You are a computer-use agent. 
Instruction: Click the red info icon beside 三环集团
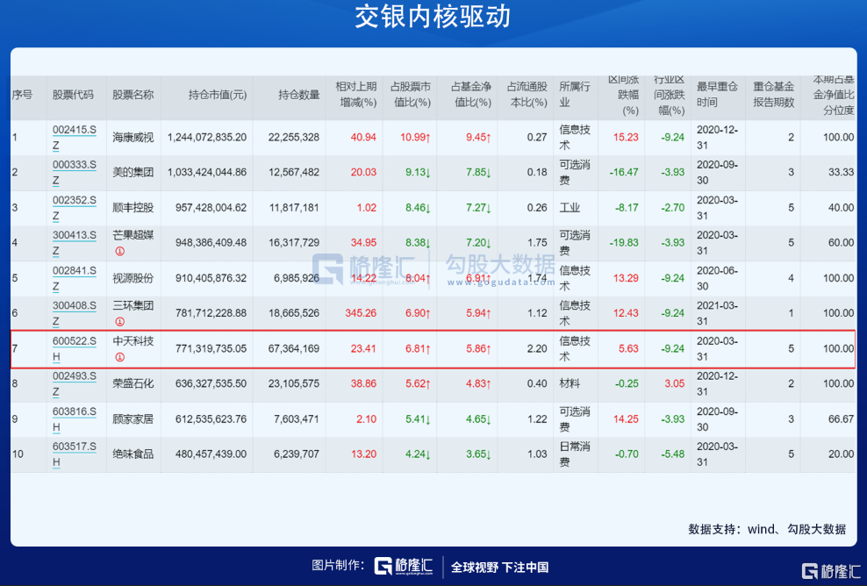click(119, 322)
